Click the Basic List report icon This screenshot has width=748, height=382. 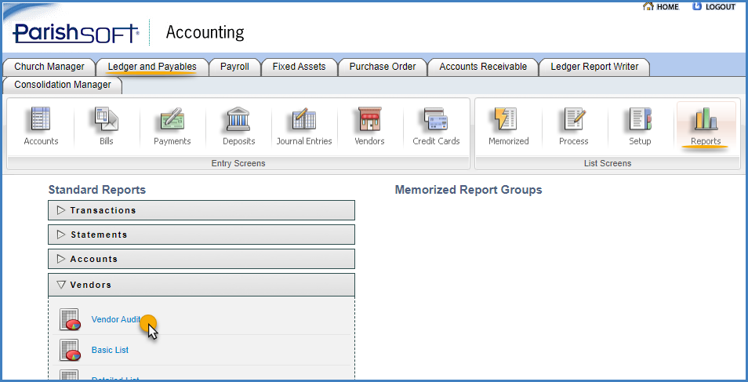tap(70, 350)
